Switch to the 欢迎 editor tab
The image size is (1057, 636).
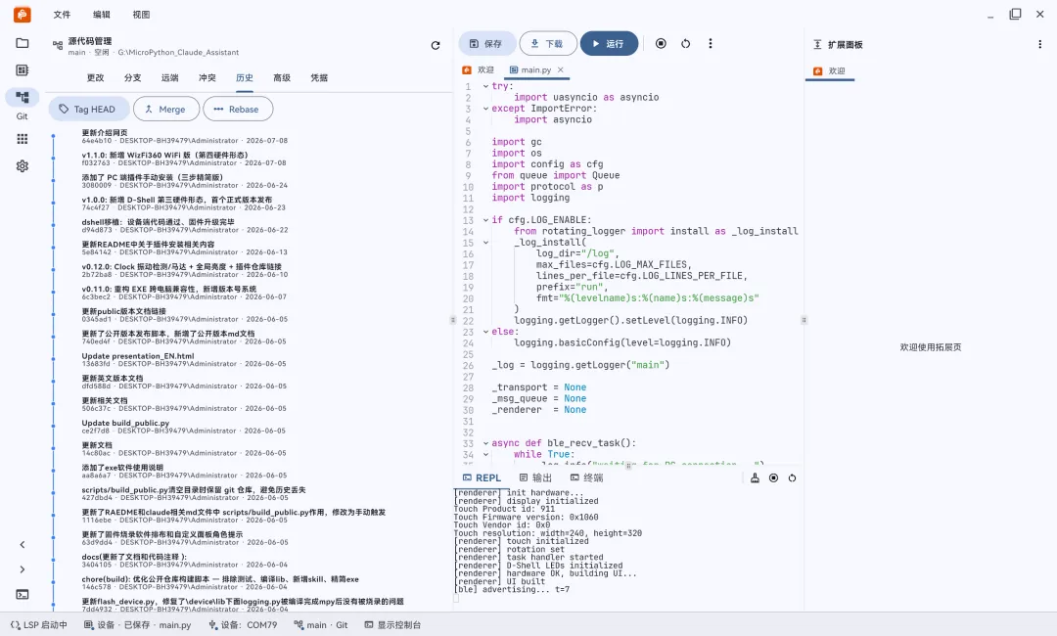point(479,70)
